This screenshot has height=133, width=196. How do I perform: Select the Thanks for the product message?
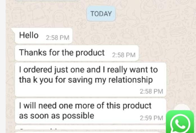point(77,53)
